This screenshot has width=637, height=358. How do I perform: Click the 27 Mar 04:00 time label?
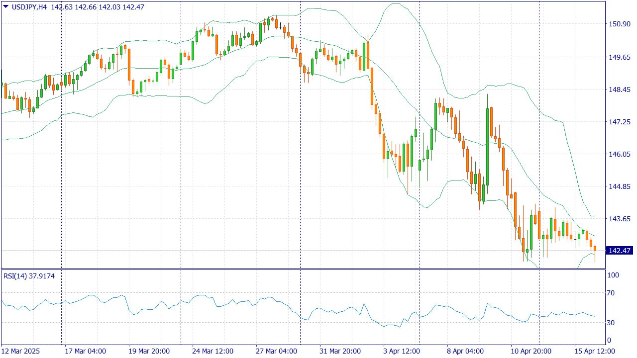[x=277, y=351]
